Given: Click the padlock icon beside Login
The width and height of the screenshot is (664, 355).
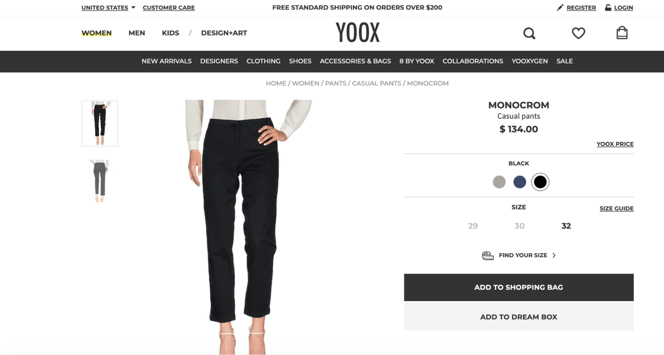Looking at the screenshot, I should click(608, 7).
